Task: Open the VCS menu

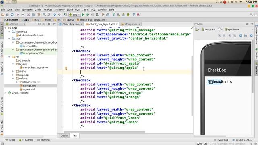Action: point(93,10)
